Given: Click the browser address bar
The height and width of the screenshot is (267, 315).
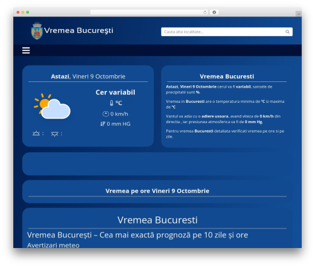Looking at the screenshot, I should [149, 13].
